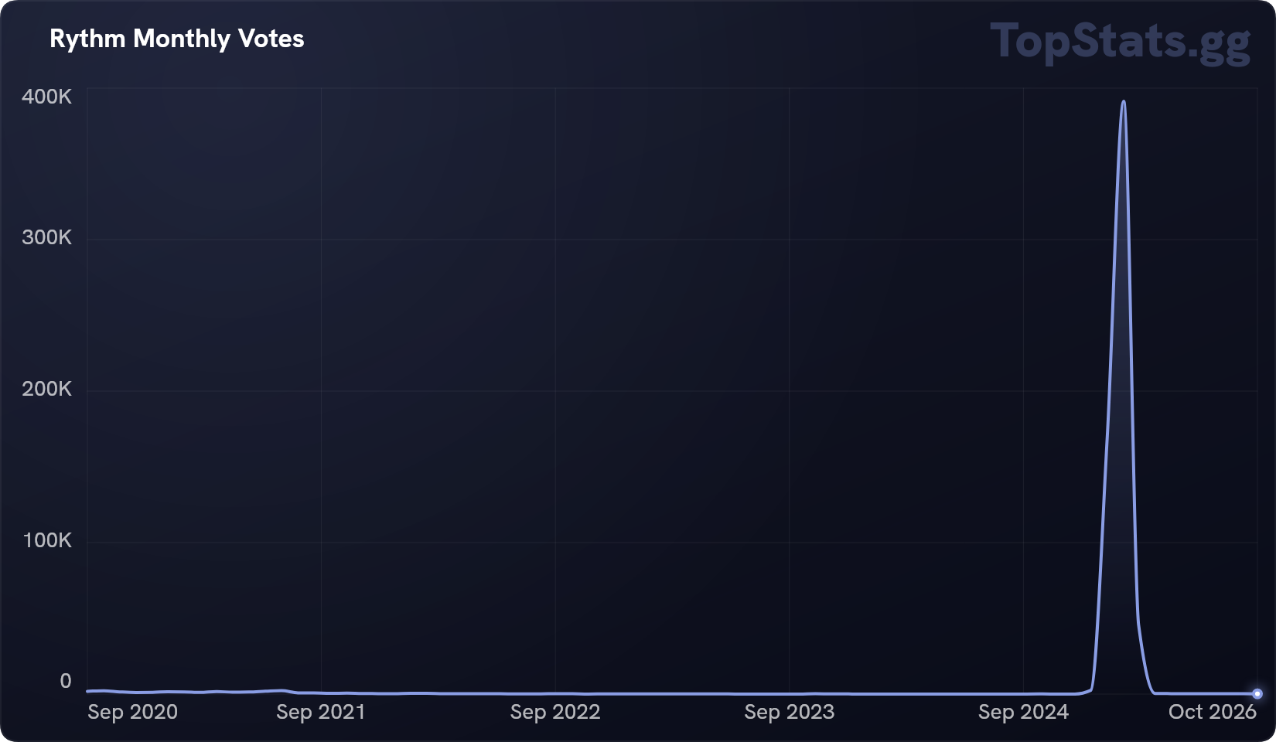Click the 100K y-axis label
Image resolution: width=1276 pixels, height=742 pixels.
[x=47, y=540]
